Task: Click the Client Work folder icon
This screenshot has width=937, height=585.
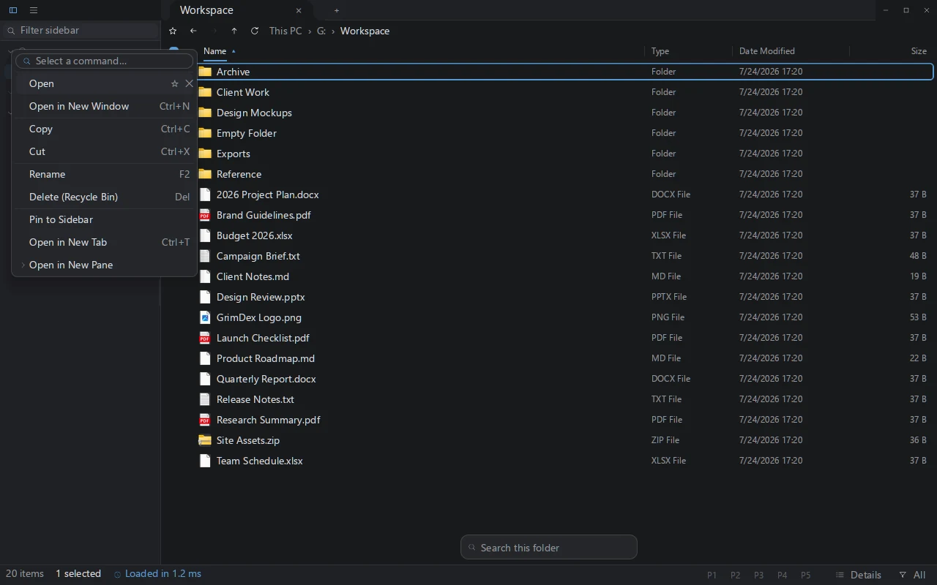Action: pos(205,92)
